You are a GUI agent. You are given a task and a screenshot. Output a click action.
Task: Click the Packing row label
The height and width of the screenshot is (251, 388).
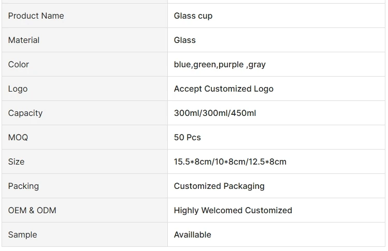click(x=23, y=186)
